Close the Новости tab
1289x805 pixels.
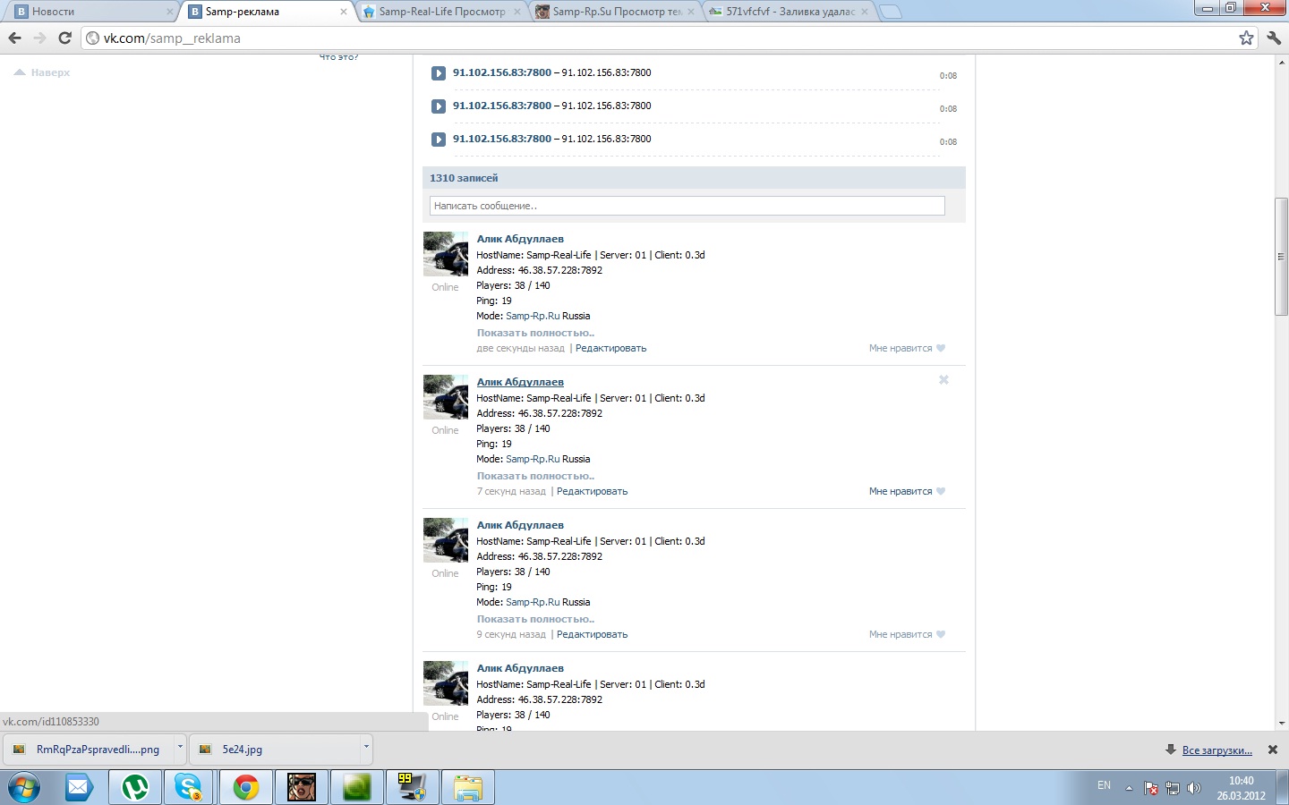tap(170, 12)
